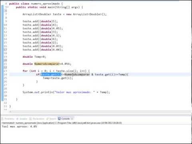Switch to the Declaration tab
The image size is (192, 144).
[x=37, y=119]
